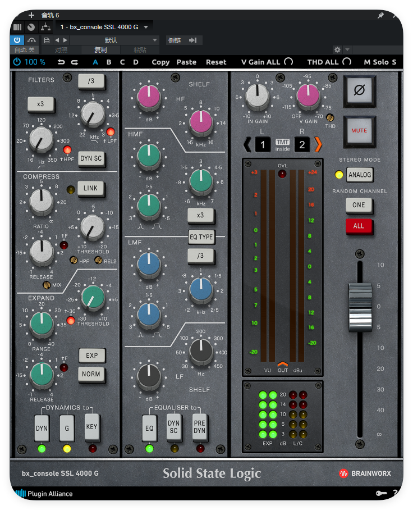The width and height of the screenshot is (413, 510).
Task: Click the output fader handle
Action: (360, 307)
